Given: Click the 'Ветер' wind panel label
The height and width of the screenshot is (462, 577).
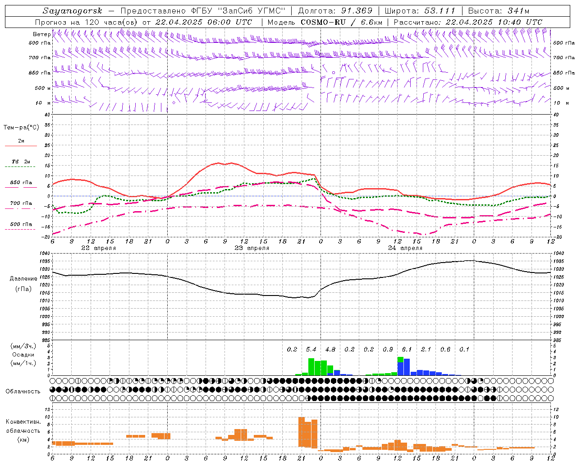Looking at the screenshot, I should click(x=41, y=34).
